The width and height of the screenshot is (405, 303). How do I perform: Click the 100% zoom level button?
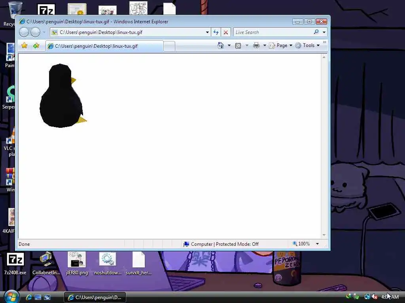301,244
